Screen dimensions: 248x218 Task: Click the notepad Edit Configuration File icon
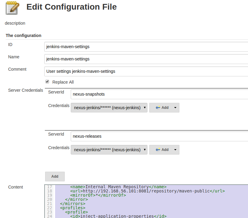click(x=12, y=8)
